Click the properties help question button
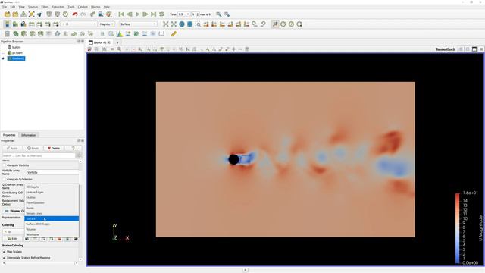This screenshot has width=485, height=273. (73, 149)
